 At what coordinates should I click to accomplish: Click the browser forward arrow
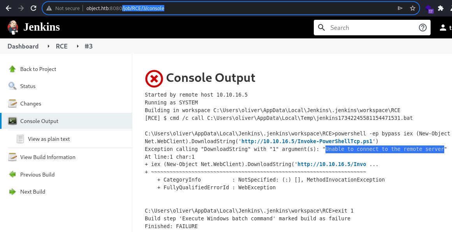(x=21, y=8)
